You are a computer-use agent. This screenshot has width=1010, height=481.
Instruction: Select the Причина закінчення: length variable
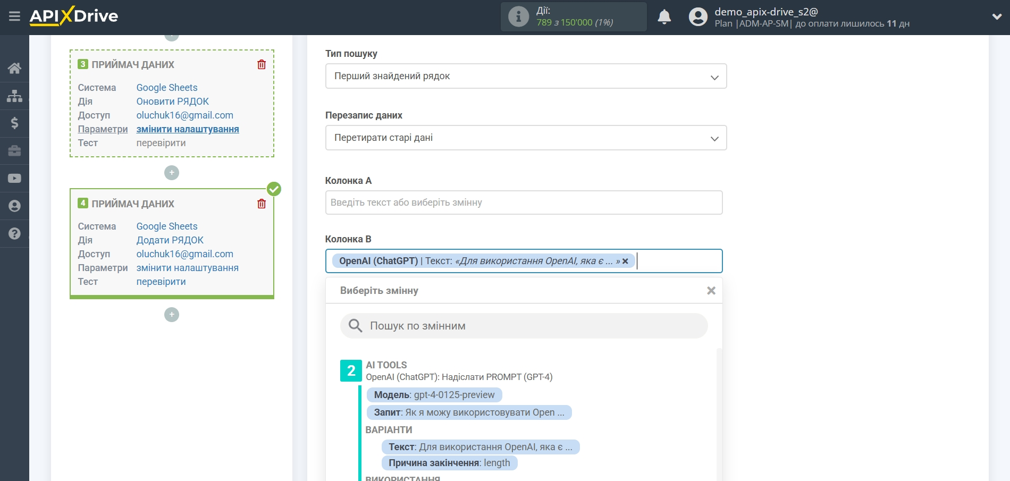coord(449,463)
